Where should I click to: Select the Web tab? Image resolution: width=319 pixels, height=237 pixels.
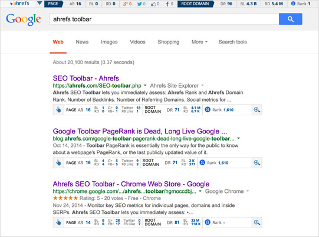coord(58,42)
